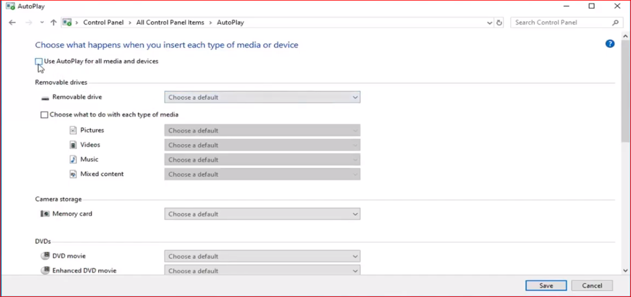The height and width of the screenshot is (297, 631).
Task: Click the DVD movie disc icon
Action: coord(45,256)
